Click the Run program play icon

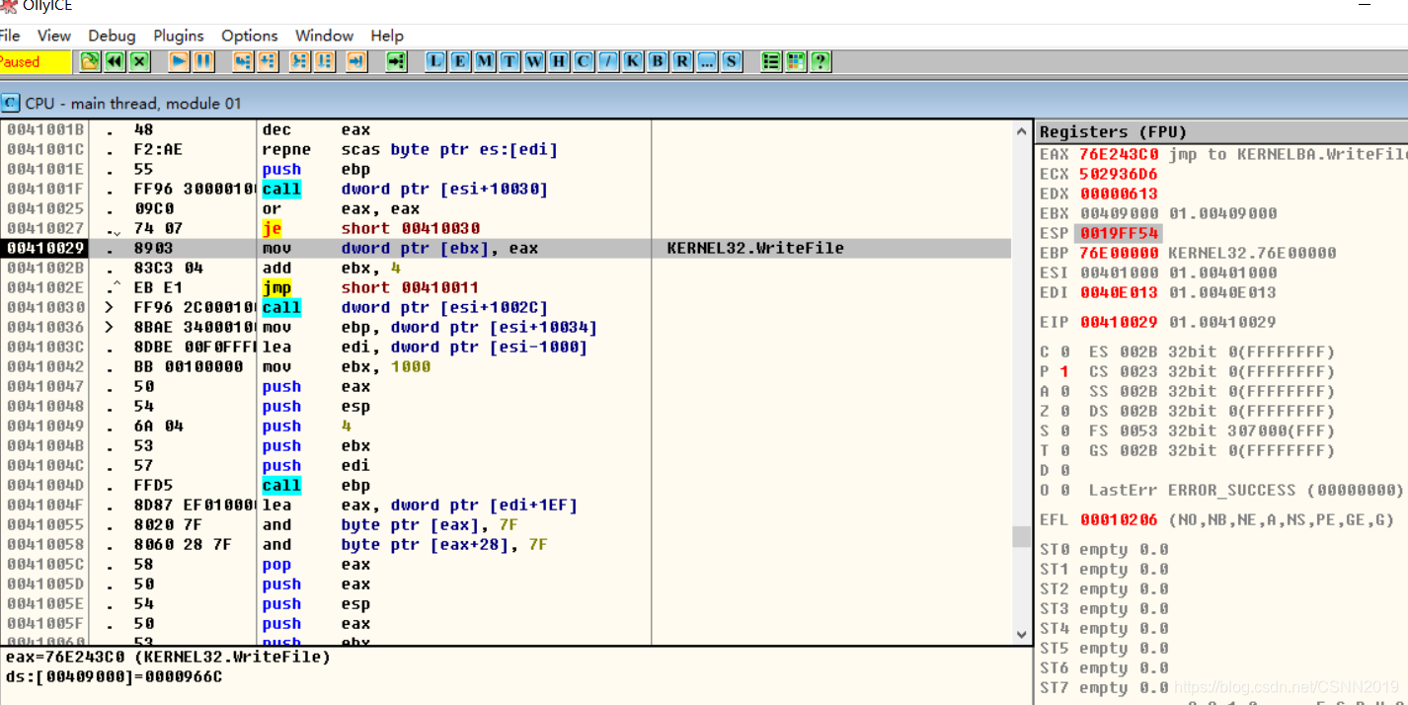pyautogui.click(x=179, y=61)
